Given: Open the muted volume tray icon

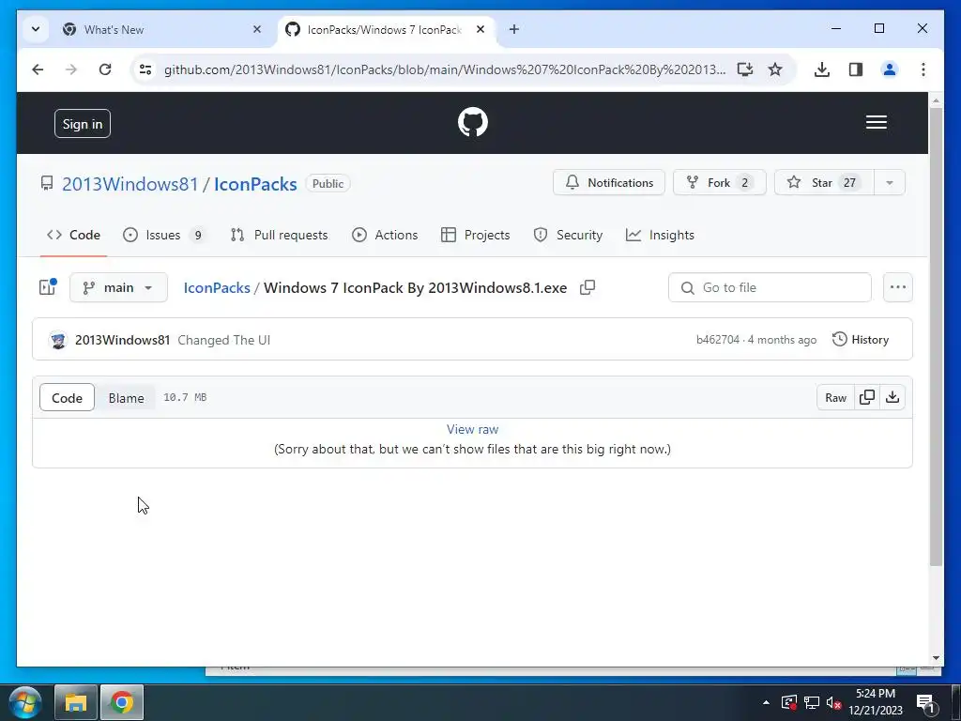Looking at the screenshot, I should [x=833, y=702].
